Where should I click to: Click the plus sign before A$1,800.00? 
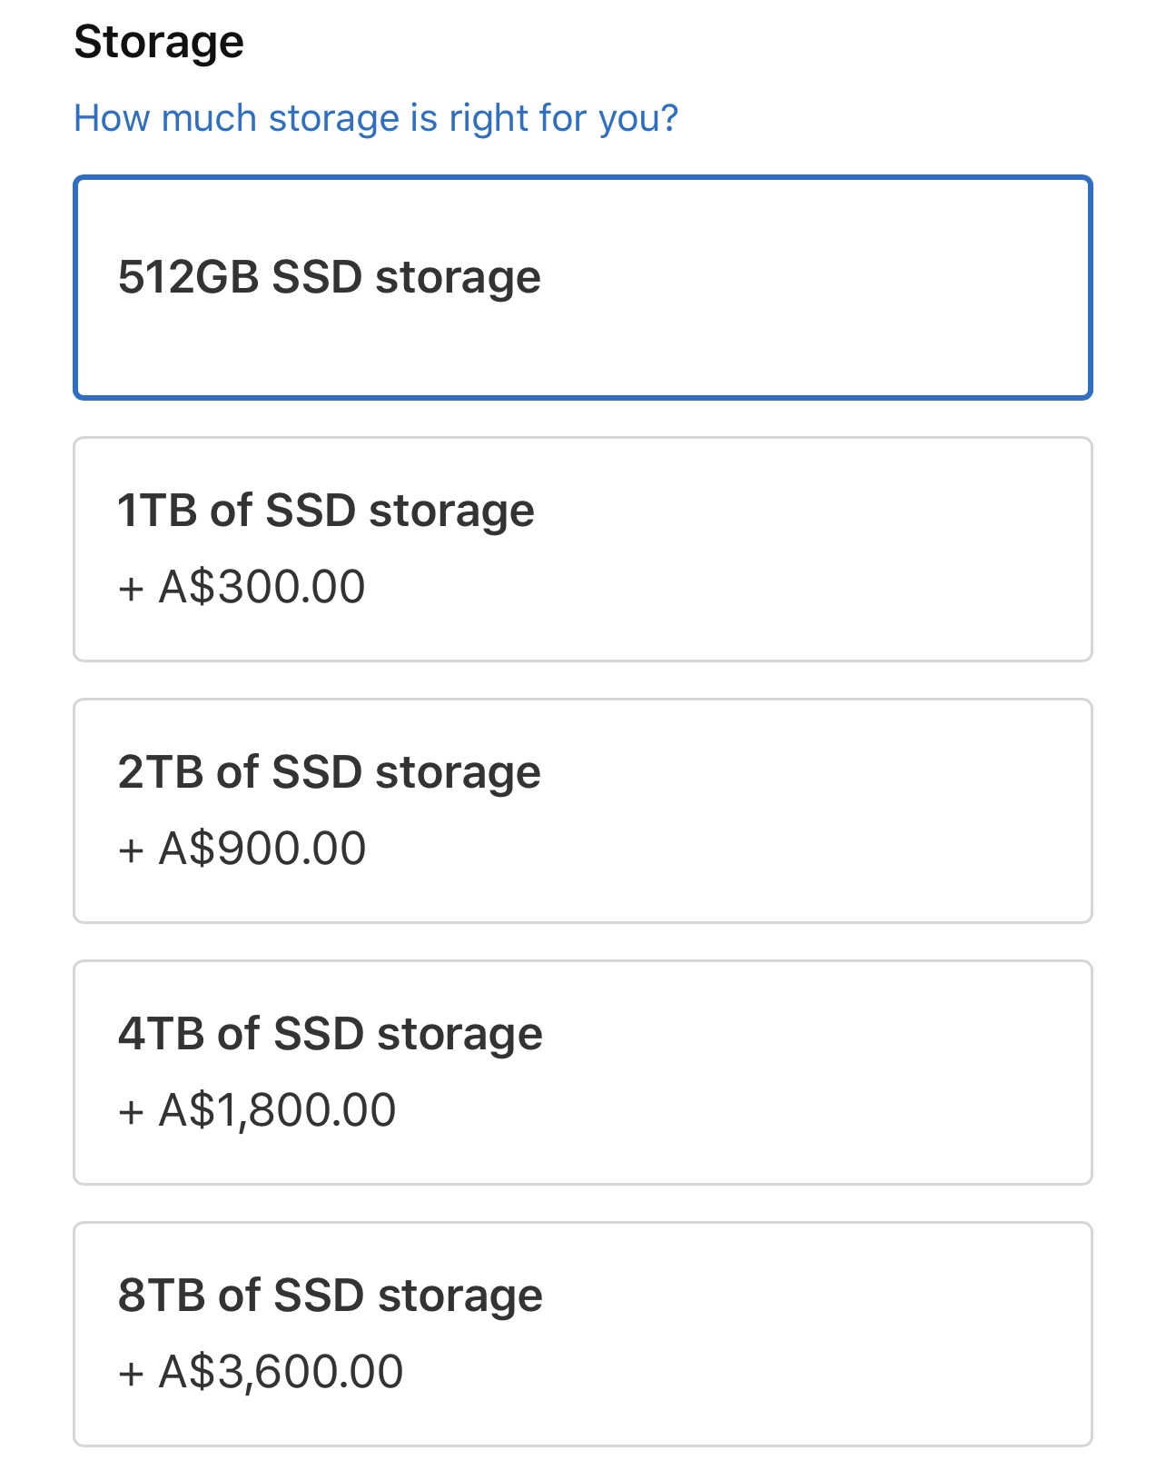(131, 1111)
